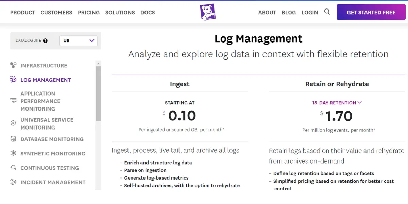The height and width of the screenshot is (204, 408).
Task: Click the Datadog Site help icon
Action: pos(45,41)
